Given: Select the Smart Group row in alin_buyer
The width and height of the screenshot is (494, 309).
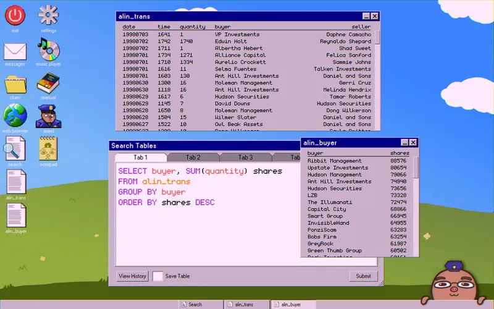Looking at the screenshot, I should coord(358,216).
